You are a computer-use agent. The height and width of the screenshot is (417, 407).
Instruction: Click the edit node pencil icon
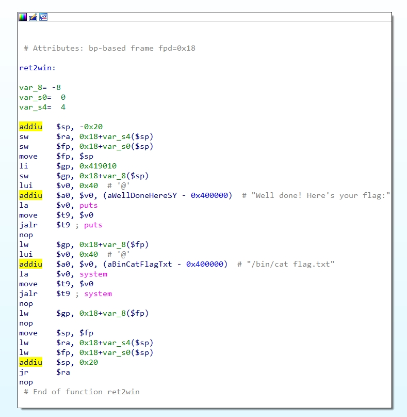click(x=33, y=17)
